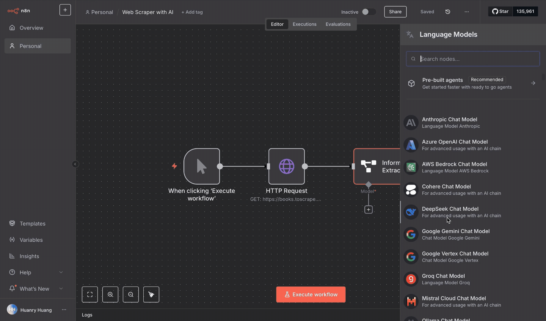546x321 pixels.
Task: Select Mistral Cloud Chat Model icon
Action: [411, 301]
